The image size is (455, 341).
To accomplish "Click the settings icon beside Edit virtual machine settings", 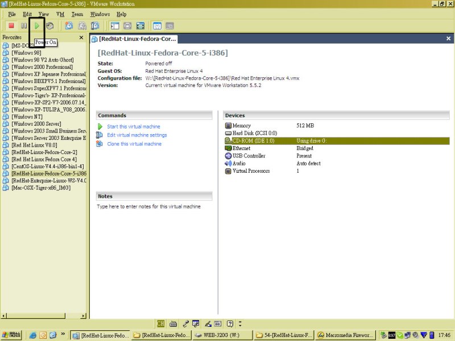I will pyautogui.click(x=100, y=135).
